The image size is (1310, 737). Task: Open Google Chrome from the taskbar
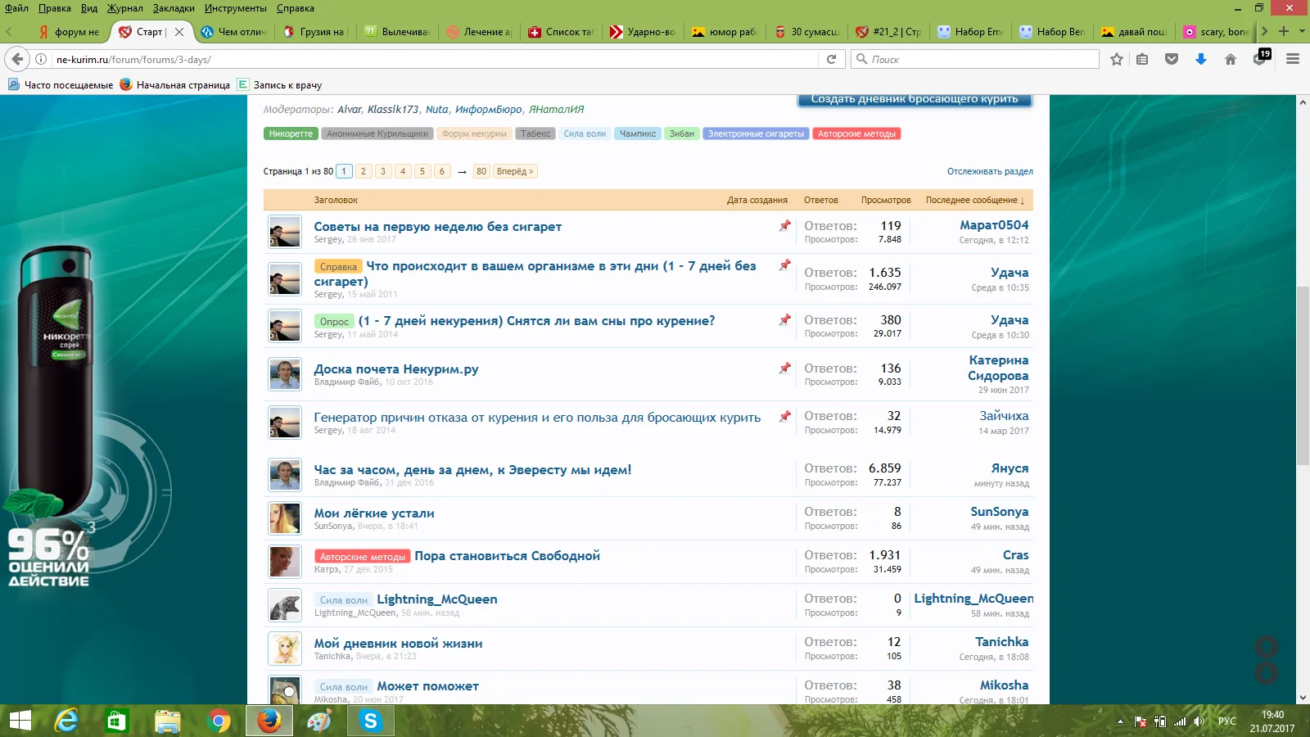(219, 721)
